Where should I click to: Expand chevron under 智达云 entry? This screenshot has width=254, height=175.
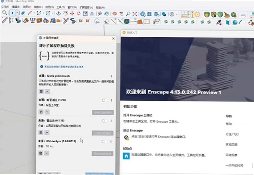(x=47, y=133)
